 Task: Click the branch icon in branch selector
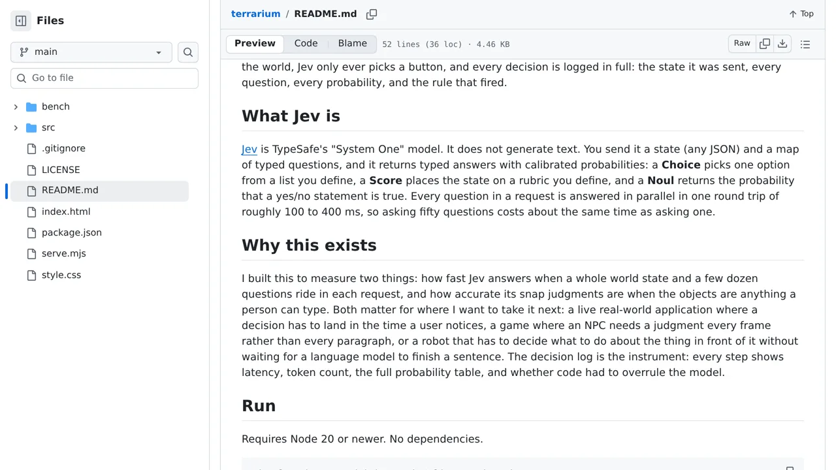[24, 52]
